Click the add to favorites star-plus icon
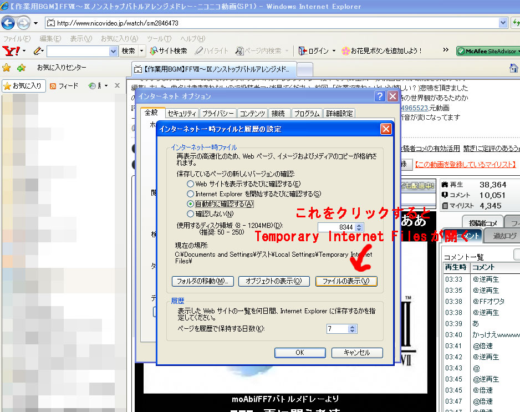Viewport: 520px width, 412px height. pos(21,68)
